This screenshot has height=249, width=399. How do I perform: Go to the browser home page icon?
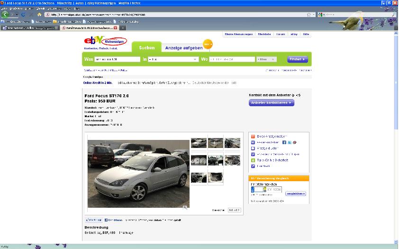tap(39, 15)
